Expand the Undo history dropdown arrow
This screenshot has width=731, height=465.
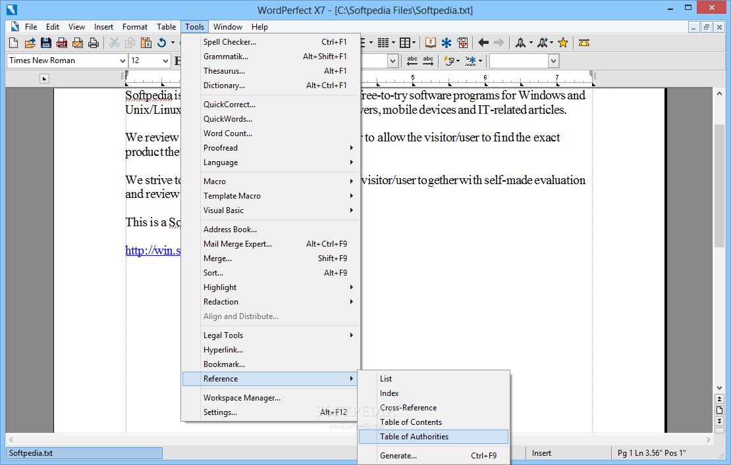point(173,43)
